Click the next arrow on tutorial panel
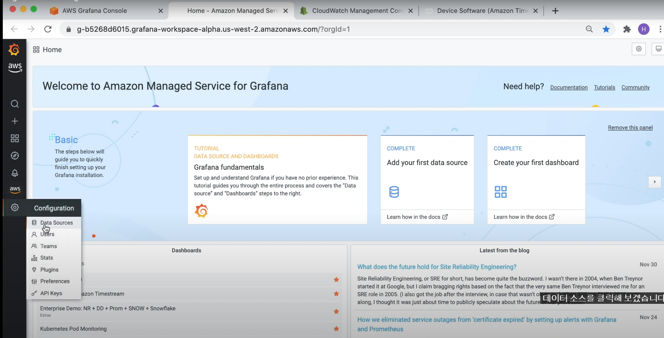Screen dimensions: 664x338 (655, 182)
